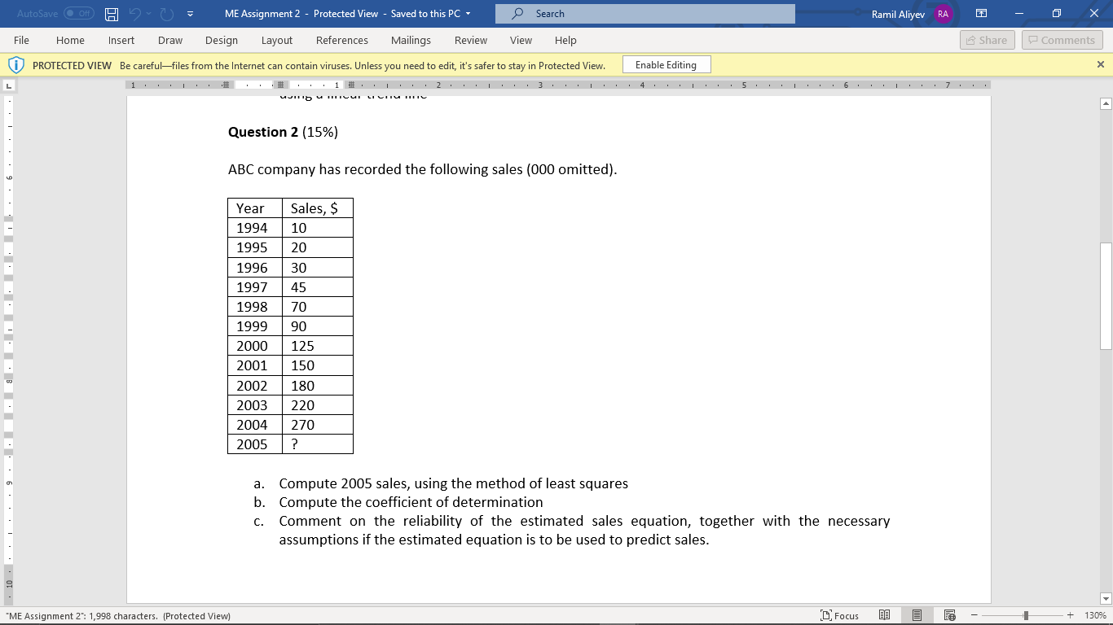Screen dimensions: 1113x625
Task: Click the Search box in title bar
Action: [644, 14]
